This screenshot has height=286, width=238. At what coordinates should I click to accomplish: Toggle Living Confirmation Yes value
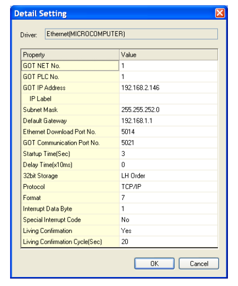tap(169, 230)
